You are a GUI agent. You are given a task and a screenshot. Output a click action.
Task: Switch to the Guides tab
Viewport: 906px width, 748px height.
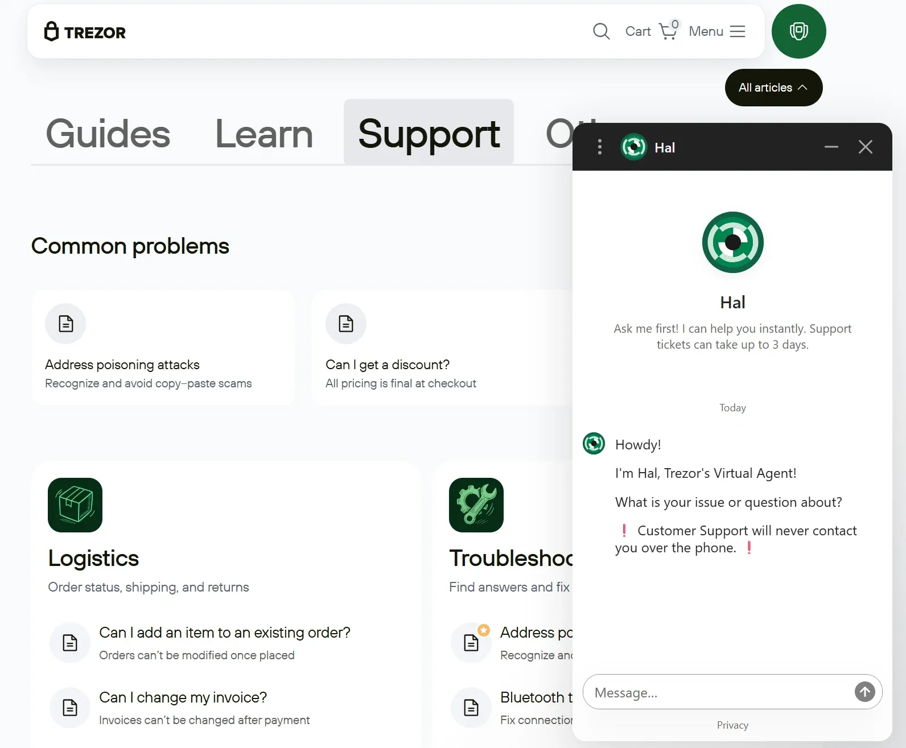(108, 134)
